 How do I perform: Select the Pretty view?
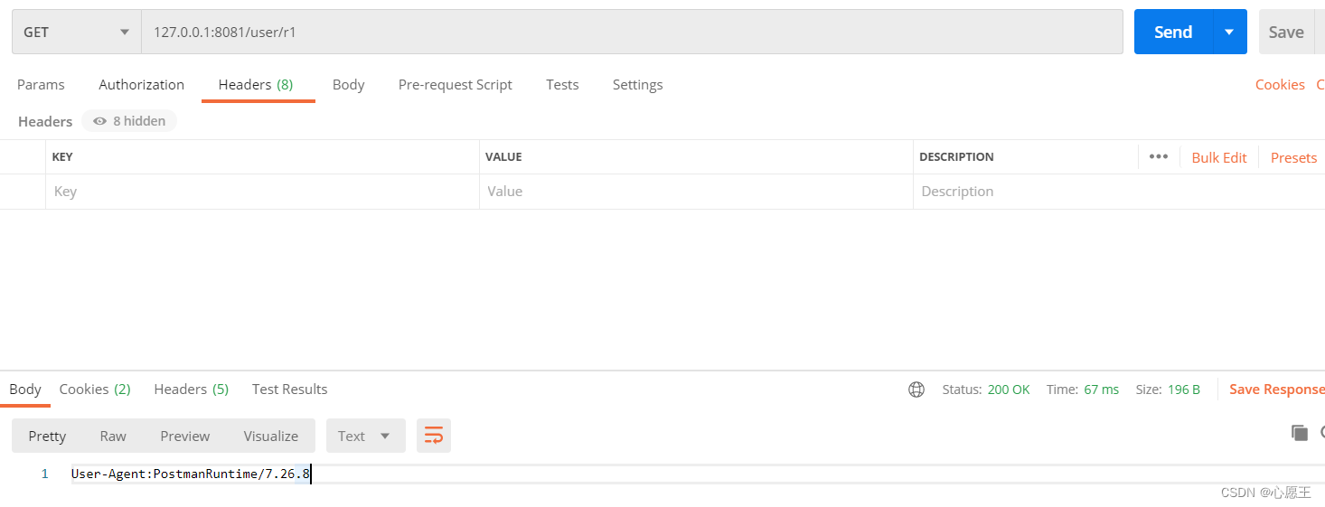pyautogui.click(x=47, y=436)
